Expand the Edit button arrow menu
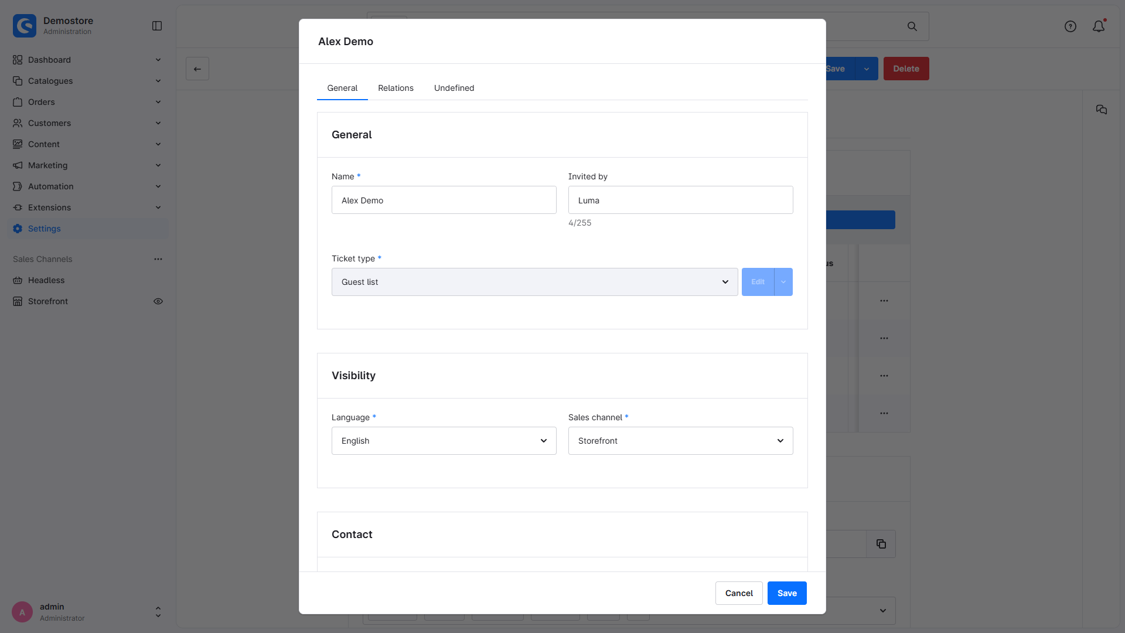The image size is (1125, 633). click(783, 282)
